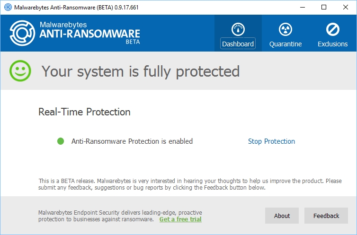The height and width of the screenshot is (235, 357).
Task: Click the green protection status dot
Action: pos(61,141)
